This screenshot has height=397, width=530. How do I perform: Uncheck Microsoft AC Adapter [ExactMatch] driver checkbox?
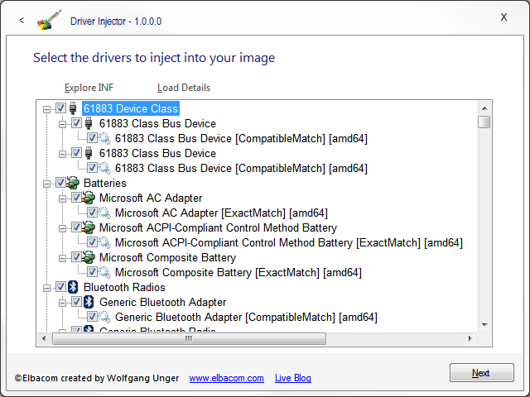click(x=92, y=213)
